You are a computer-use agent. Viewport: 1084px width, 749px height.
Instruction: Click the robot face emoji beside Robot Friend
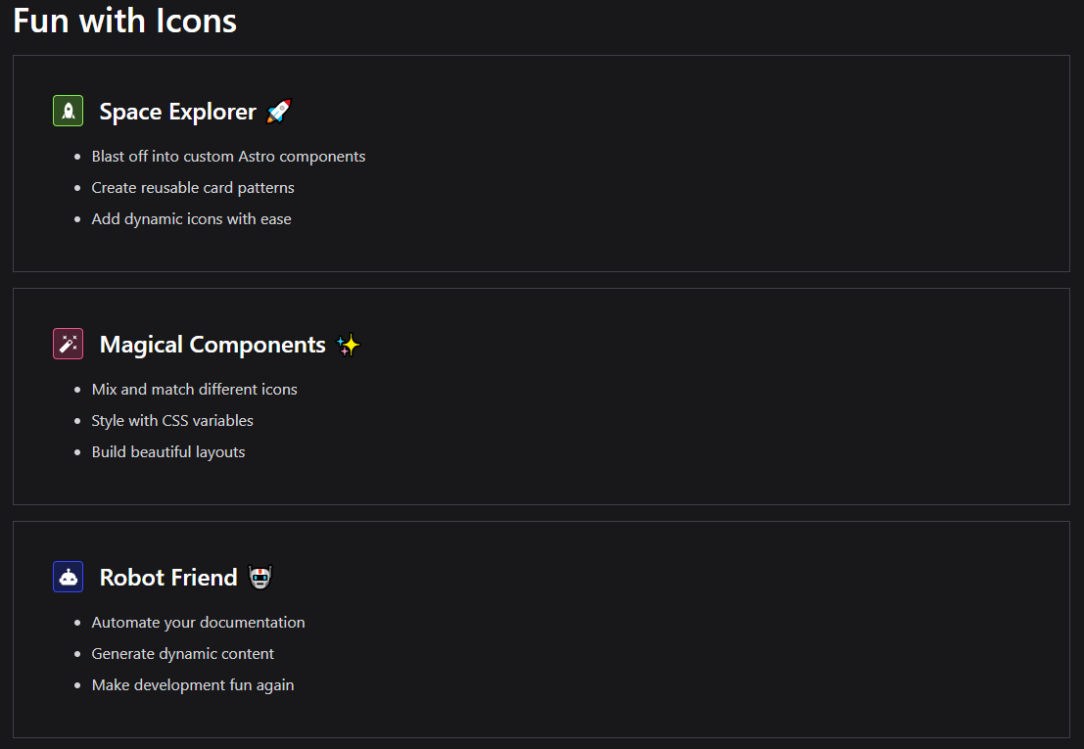(259, 578)
